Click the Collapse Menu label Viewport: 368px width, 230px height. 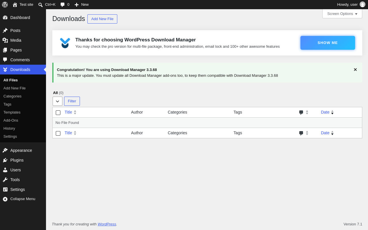click(x=23, y=199)
